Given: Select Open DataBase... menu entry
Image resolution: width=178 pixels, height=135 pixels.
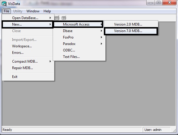Looking at the screenshot, I should point(28,18).
